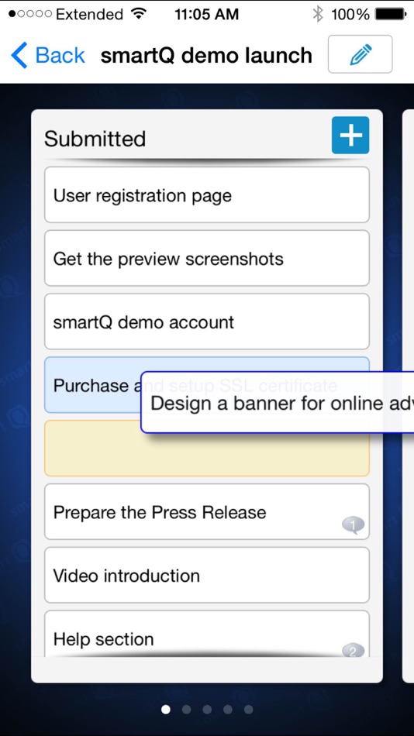The height and width of the screenshot is (736, 414).
Task: Tap the 11:05 AM clock
Action: (207, 15)
